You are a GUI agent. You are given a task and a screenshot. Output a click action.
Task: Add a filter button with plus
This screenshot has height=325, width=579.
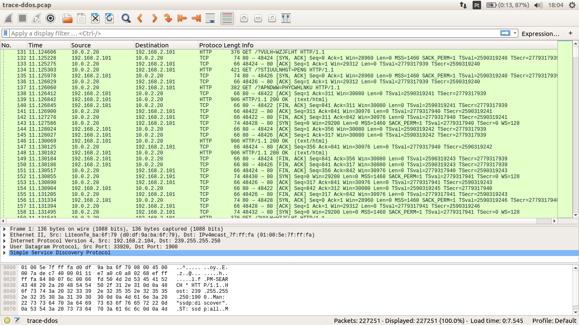[570, 33]
